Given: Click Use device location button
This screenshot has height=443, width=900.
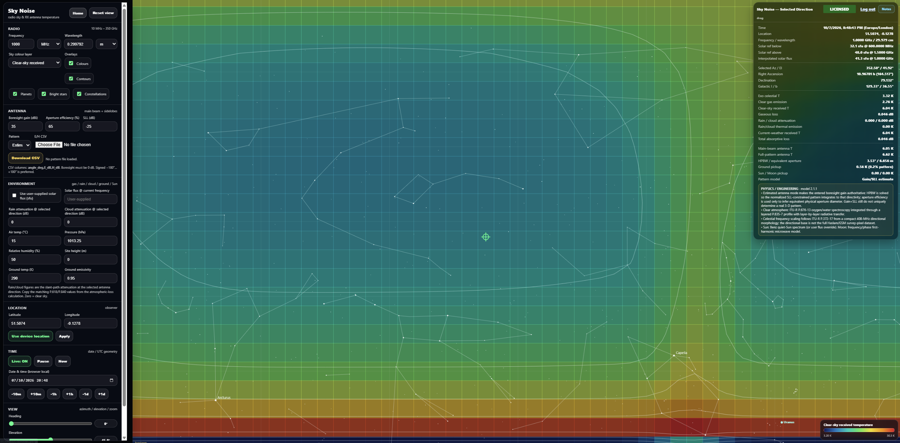Looking at the screenshot, I should [x=30, y=336].
